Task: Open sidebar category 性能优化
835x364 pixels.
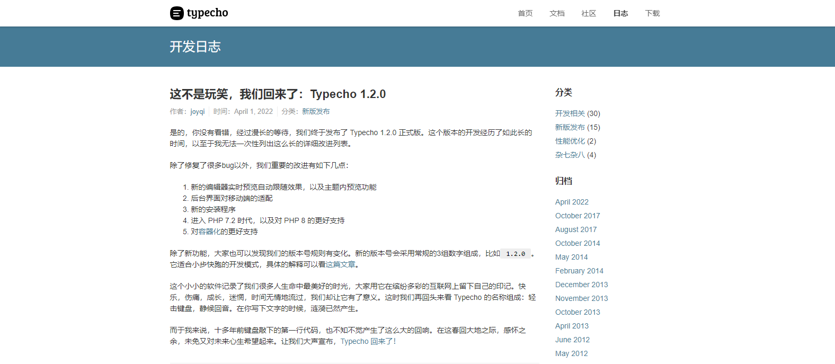Action: point(570,141)
